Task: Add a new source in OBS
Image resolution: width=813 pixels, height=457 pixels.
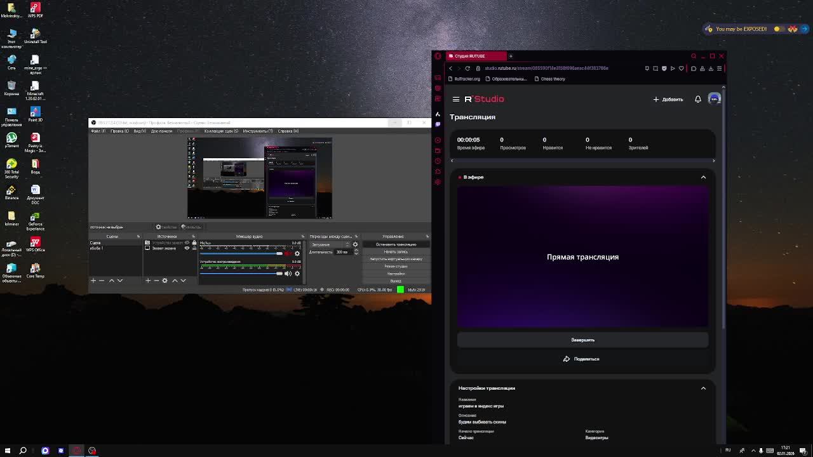Action: click(148, 281)
